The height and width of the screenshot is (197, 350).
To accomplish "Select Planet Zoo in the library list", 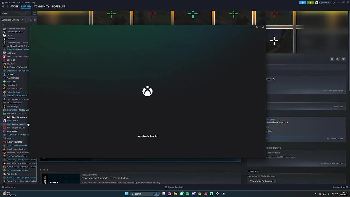I will [11, 82].
